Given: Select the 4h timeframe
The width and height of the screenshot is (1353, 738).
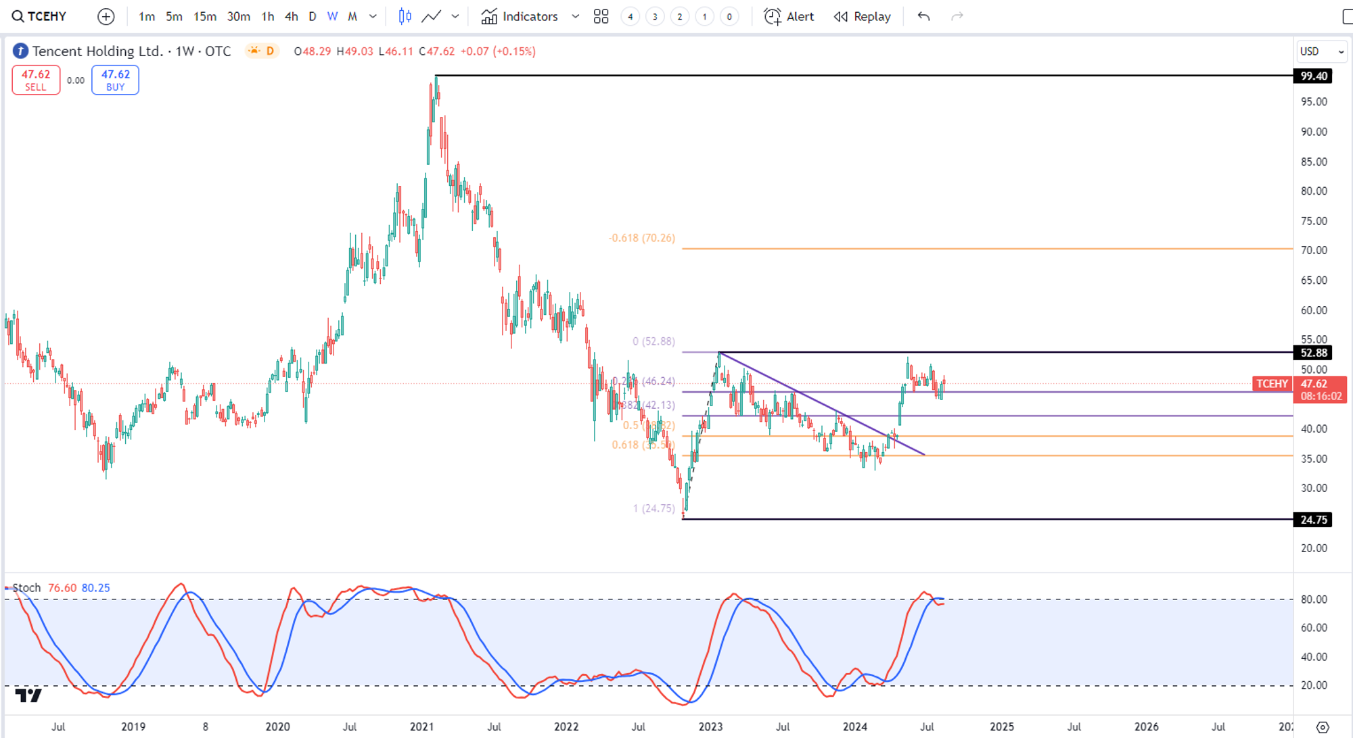Looking at the screenshot, I should (x=291, y=16).
